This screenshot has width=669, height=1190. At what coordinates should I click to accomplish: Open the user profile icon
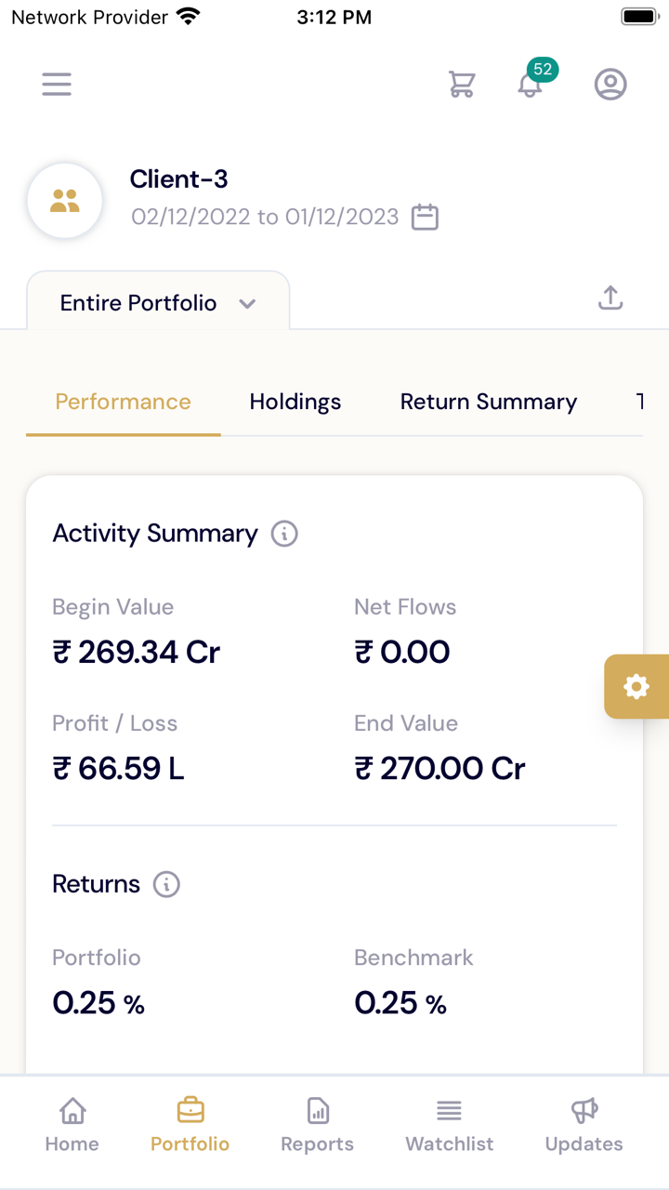point(610,85)
